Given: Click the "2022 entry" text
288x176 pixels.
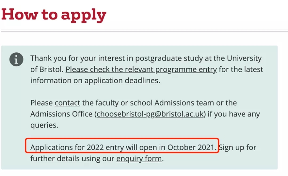Looking at the screenshot, I should (x=105, y=147).
